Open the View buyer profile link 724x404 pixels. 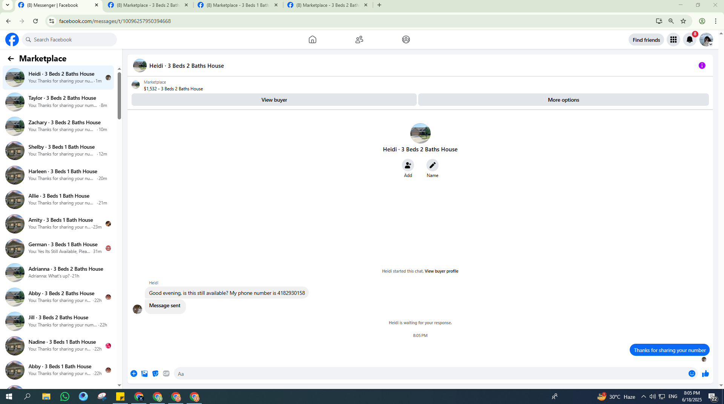tap(441, 271)
